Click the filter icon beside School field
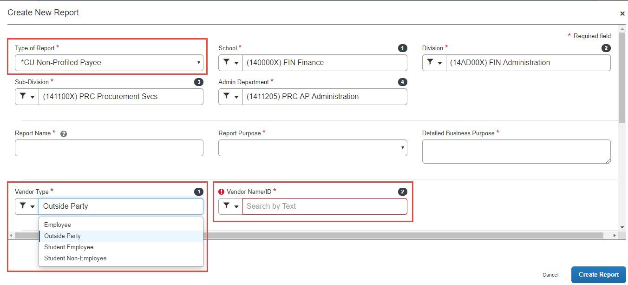The width and height of the screenshot is (628, 285). pyautogui.click(x=226, y=63)
